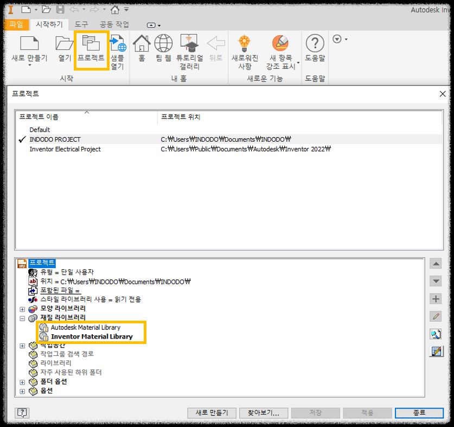Open the circled arrow dropdown beside 도움말
The height and width of the screenshot is (427, 454).
(340, 39)
